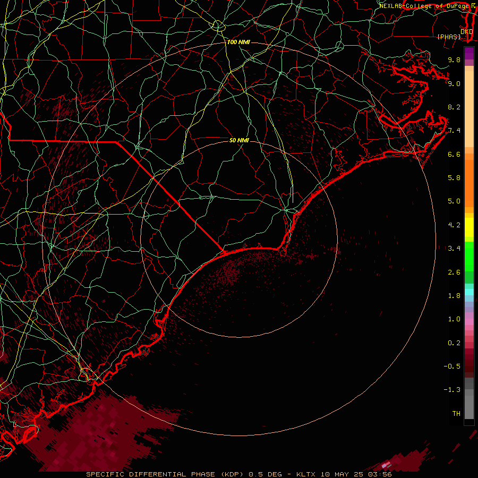Screen dimensions: 478x478
Task: Click the 3.4 value on color scale
Action: click(454, 249)
